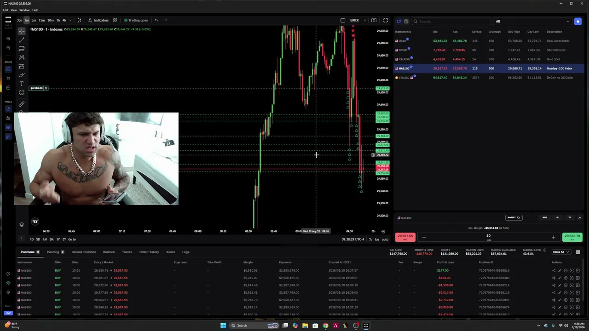This screenshot has width=589, height=331.
Task: Select the XABCD pattern tool
Action: click(x=22, y=57)
